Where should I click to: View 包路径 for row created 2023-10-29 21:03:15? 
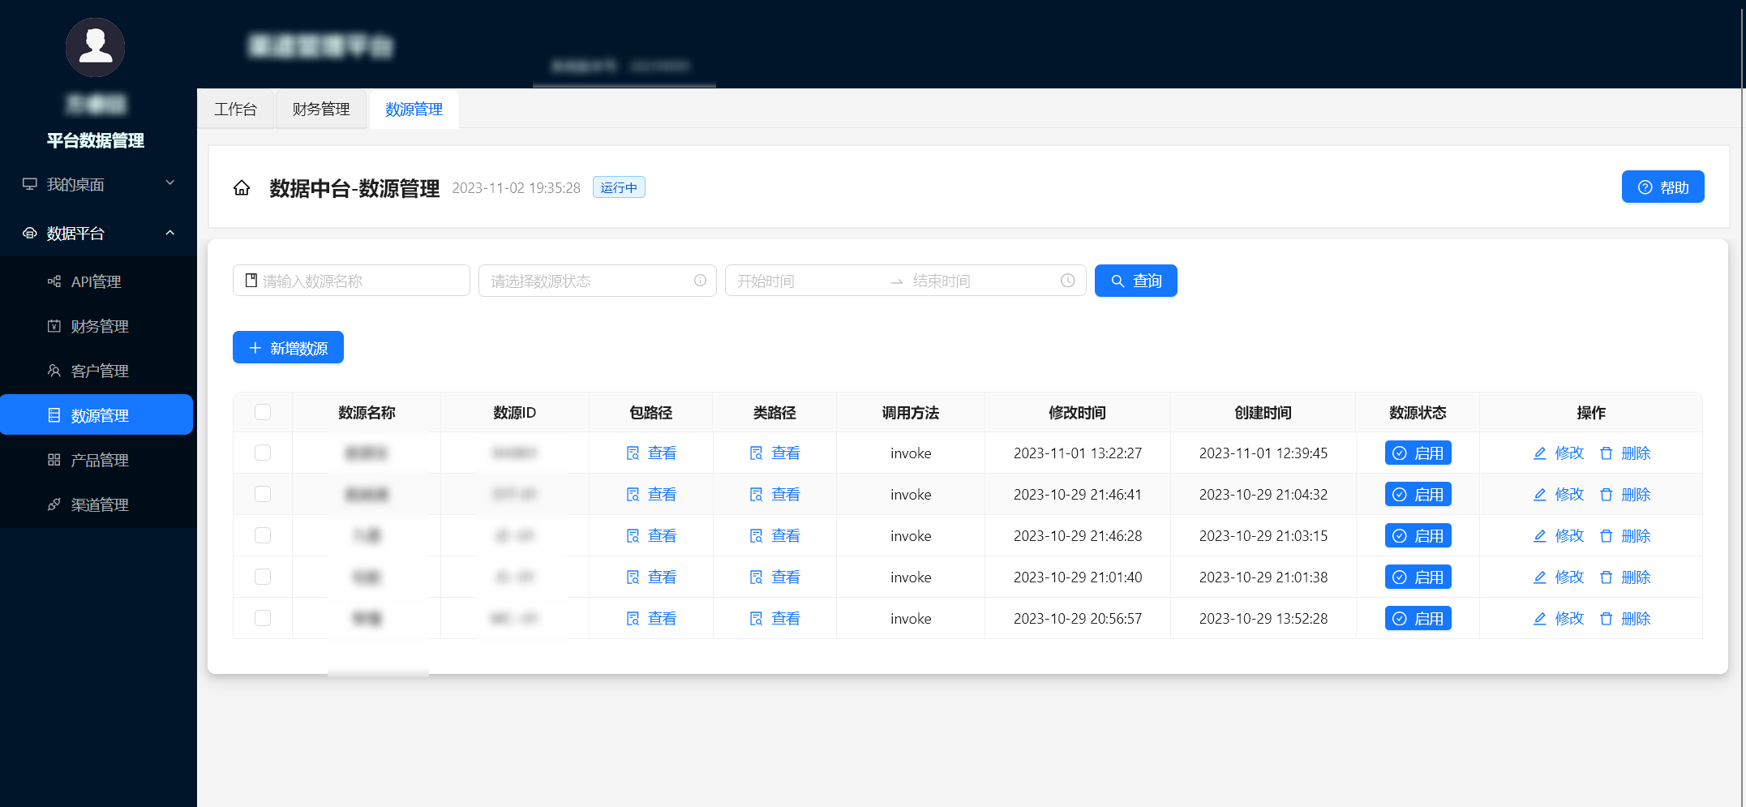point(651,535)
